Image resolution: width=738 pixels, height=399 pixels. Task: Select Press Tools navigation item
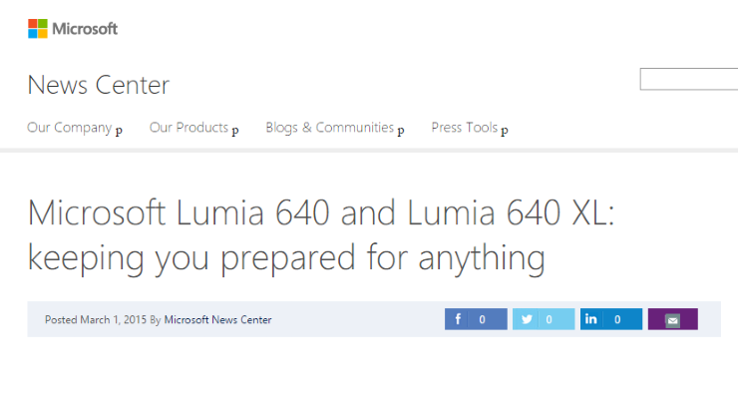pos(464,128)
